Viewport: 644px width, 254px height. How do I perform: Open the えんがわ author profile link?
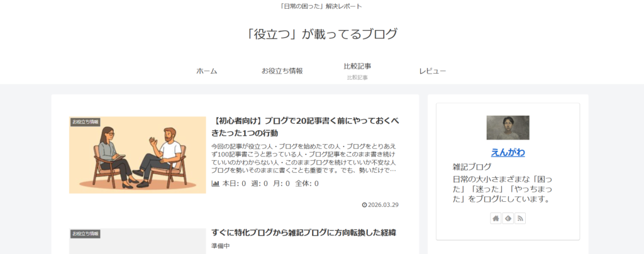508,152
